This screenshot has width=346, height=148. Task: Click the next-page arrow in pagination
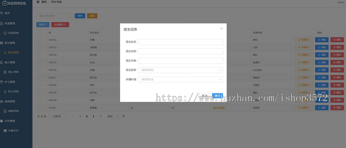pyautogui.click(x=100, y=116)
